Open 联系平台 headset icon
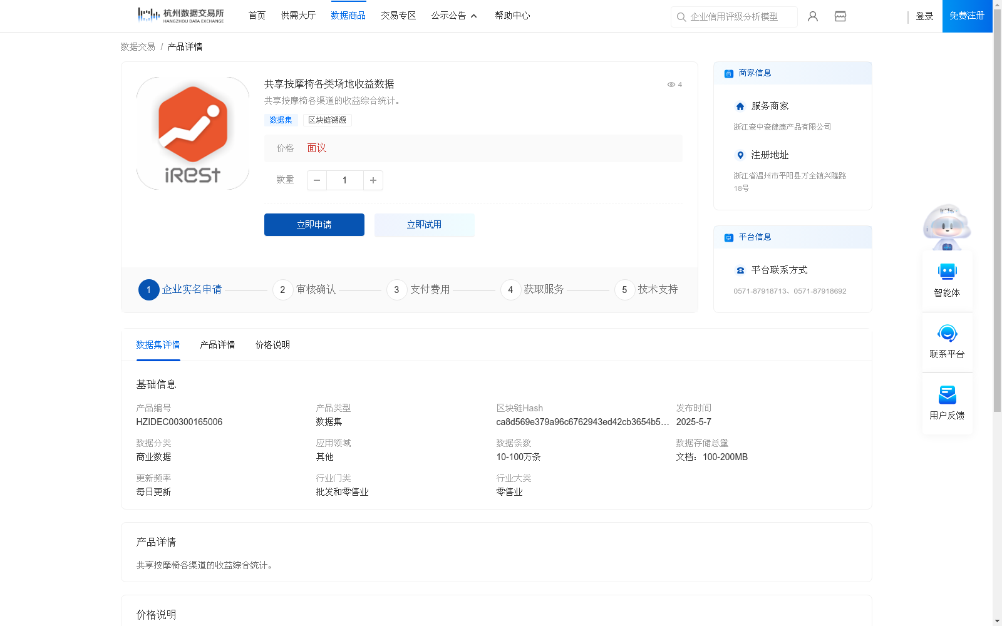The width and height of the screenshot is (1002, 626). 948,333
